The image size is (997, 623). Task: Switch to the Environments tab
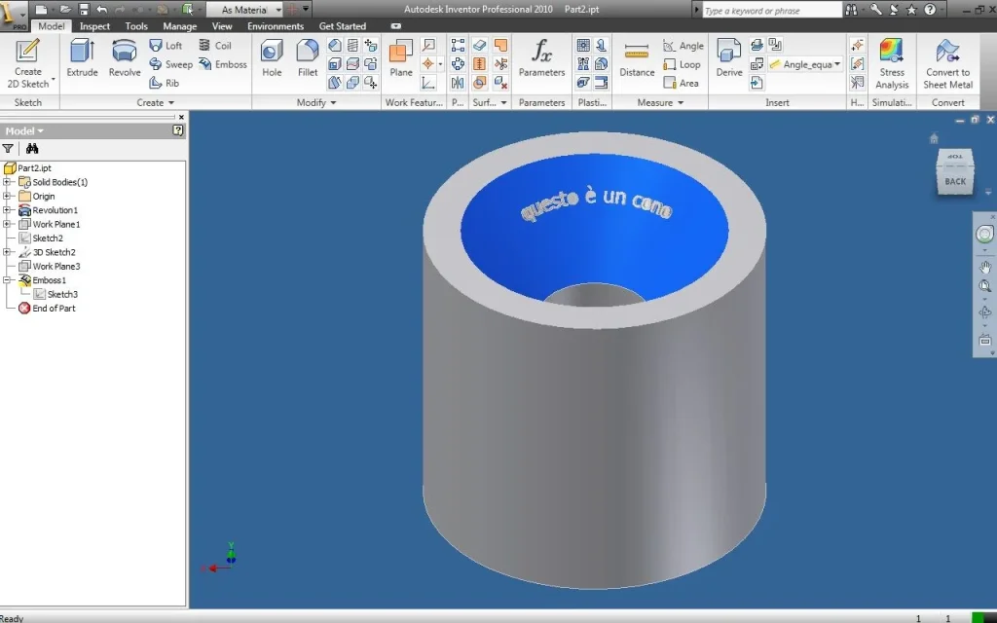click(x=276, y=26)
